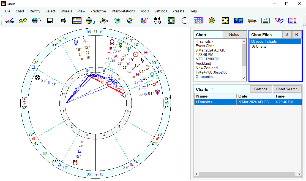The height and width of the screenshot is (181, 306).
Task: Click the transit wheel icon labeled T
Action: pyautogui.click(x=130, y=20)
